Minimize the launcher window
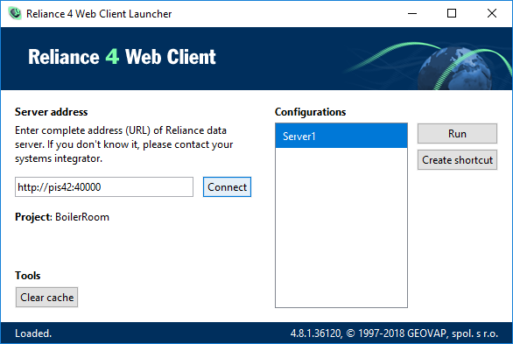This screenshot has width=513, height=344. tap(412, 13)
